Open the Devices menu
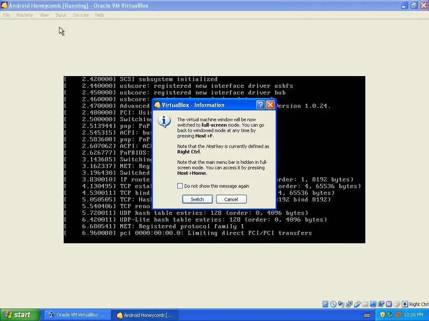This screenshot has height=321, width=429. point(81,15)
